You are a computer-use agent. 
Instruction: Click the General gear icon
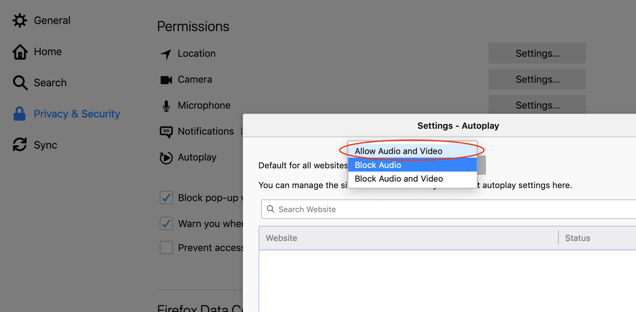point(20,20)
